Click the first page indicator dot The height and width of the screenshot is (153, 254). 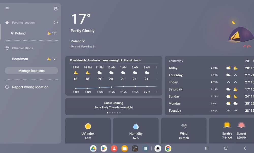(x=107, y=113)
